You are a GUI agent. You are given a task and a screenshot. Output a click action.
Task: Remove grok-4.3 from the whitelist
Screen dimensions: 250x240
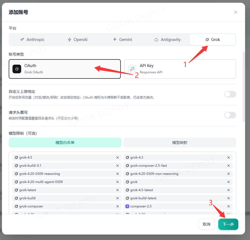229,157
